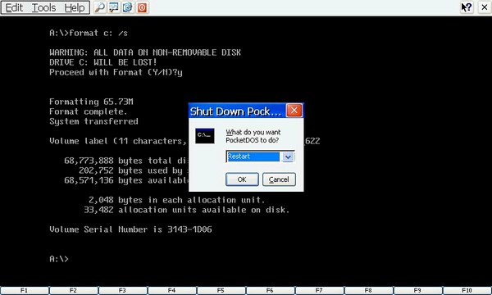Open the Restart action dropdown arrow
The height and width of the screenshot is (295, 492).
pyautogui.click(x=288, y=157)
